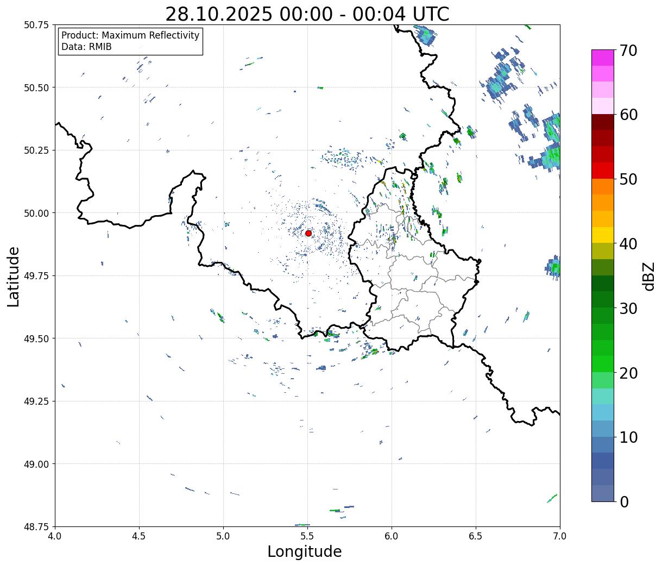Image resolution: width=662 pixels, height=565 pixels.
Task: Pick the magenta swatch at the colorbar top
Action: pos(603,58)
